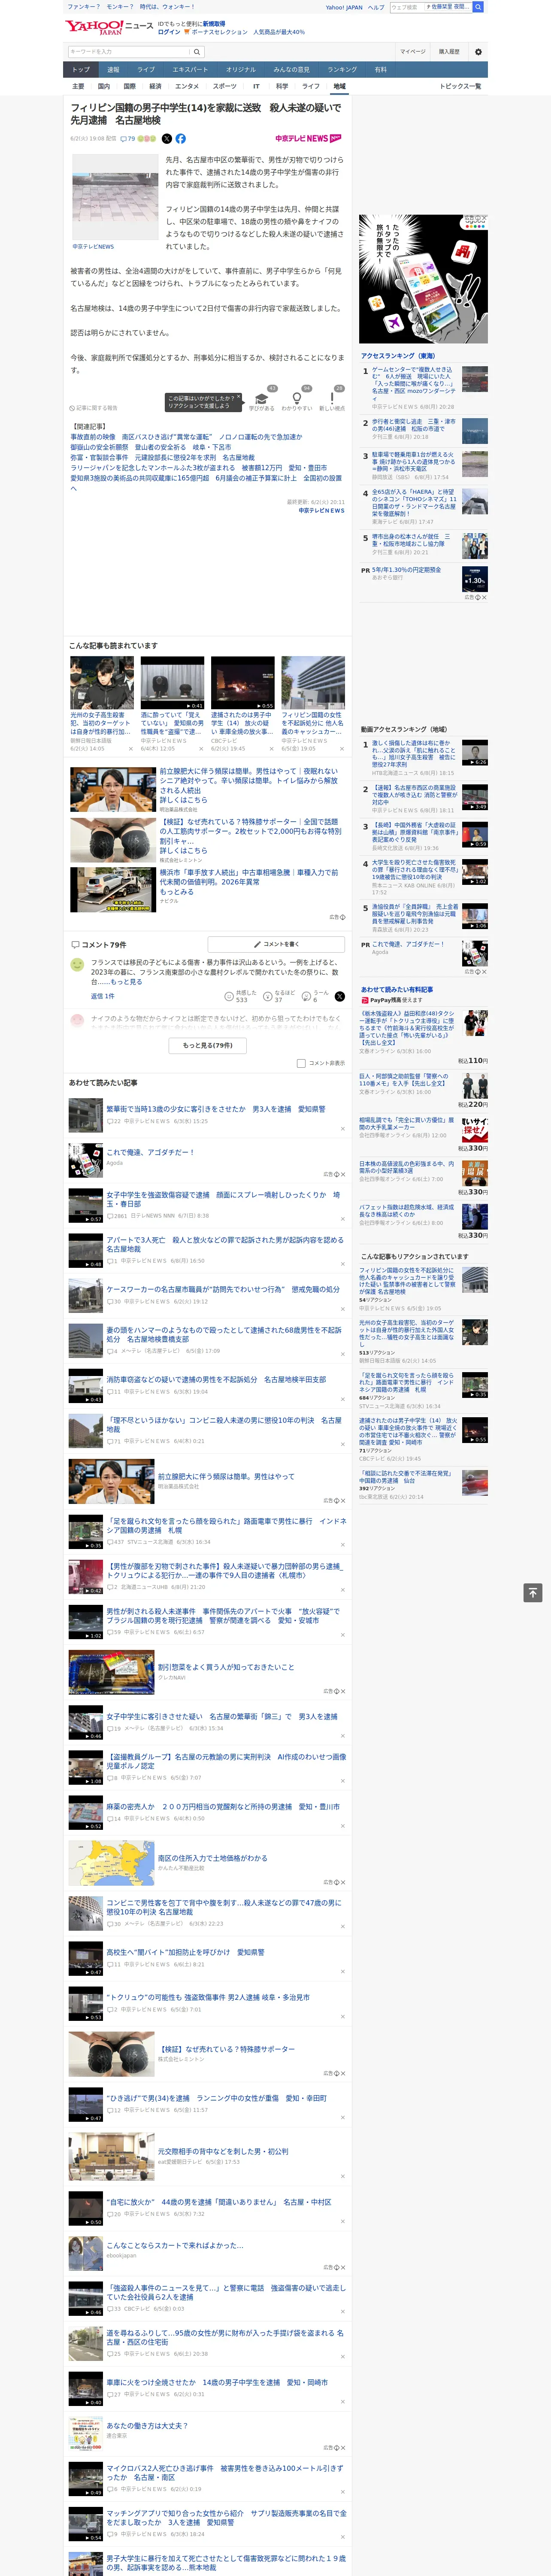Open the 繁華街で当時13歳の少女に客引き article
This screenshot has width=551, height=2576.
click(x=215, y=1109)
